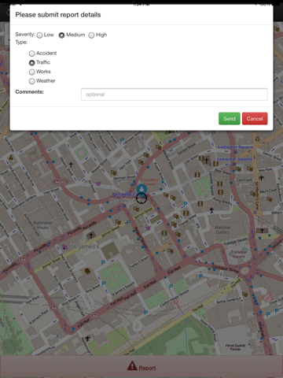Click the A4201 road shield

tap(61, 182)
